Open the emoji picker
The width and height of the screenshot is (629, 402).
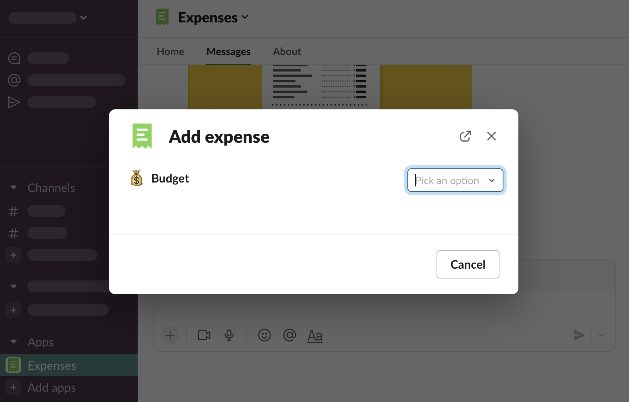[x=265, y=335]
